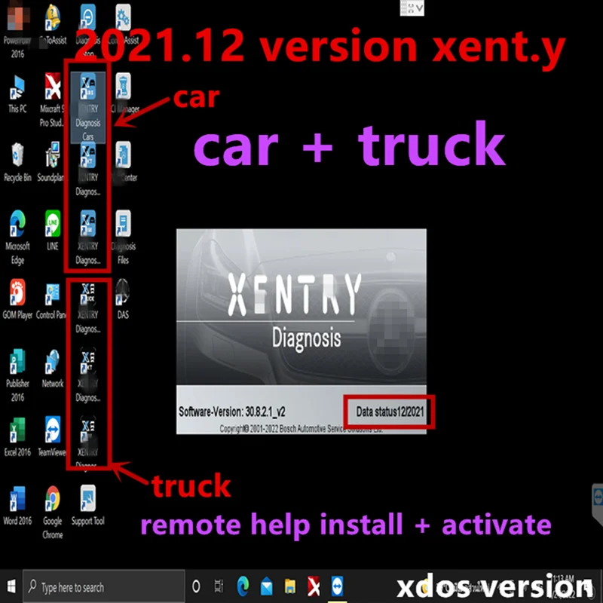603x603 pixels.
Task: Open the Recycle Bin
Action: point(17,162)
